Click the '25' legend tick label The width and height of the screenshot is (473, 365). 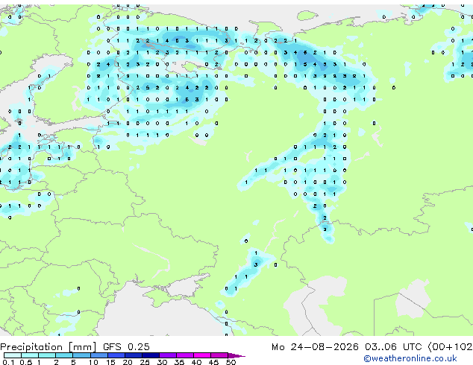(x=145, y=362)
